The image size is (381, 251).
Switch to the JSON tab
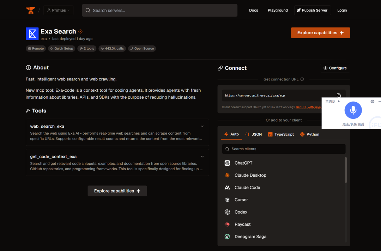pos(253,134)
